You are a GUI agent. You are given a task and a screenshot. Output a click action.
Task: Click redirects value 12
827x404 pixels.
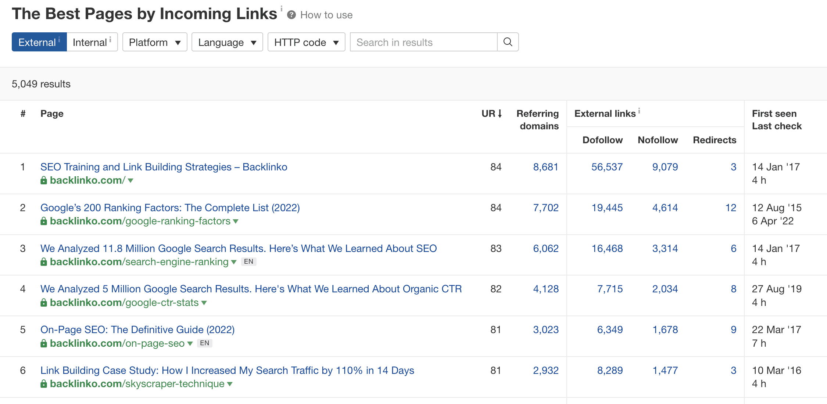tap(731, 208)
